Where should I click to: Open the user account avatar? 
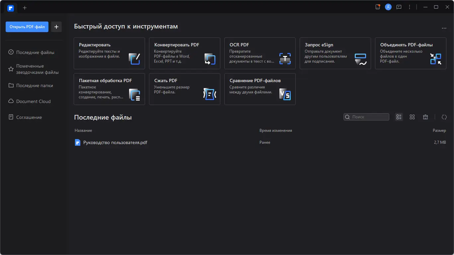tap(388, 7)
